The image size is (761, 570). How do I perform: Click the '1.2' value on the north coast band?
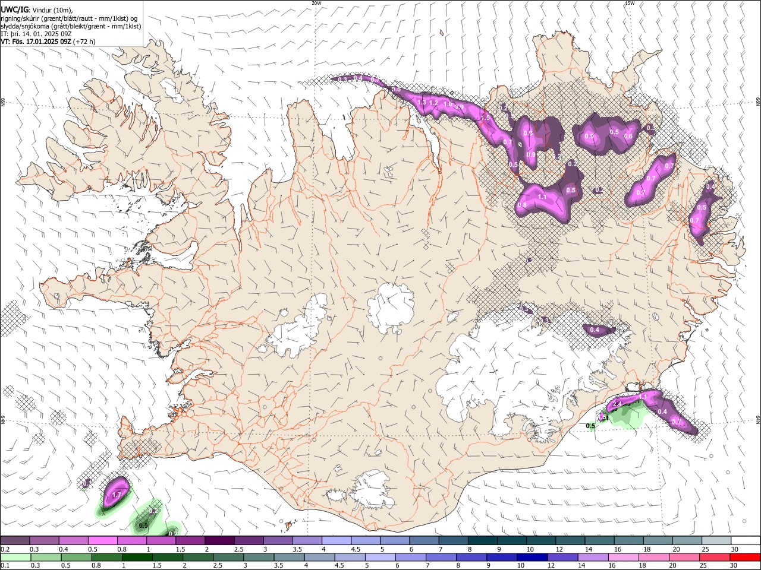433,103
